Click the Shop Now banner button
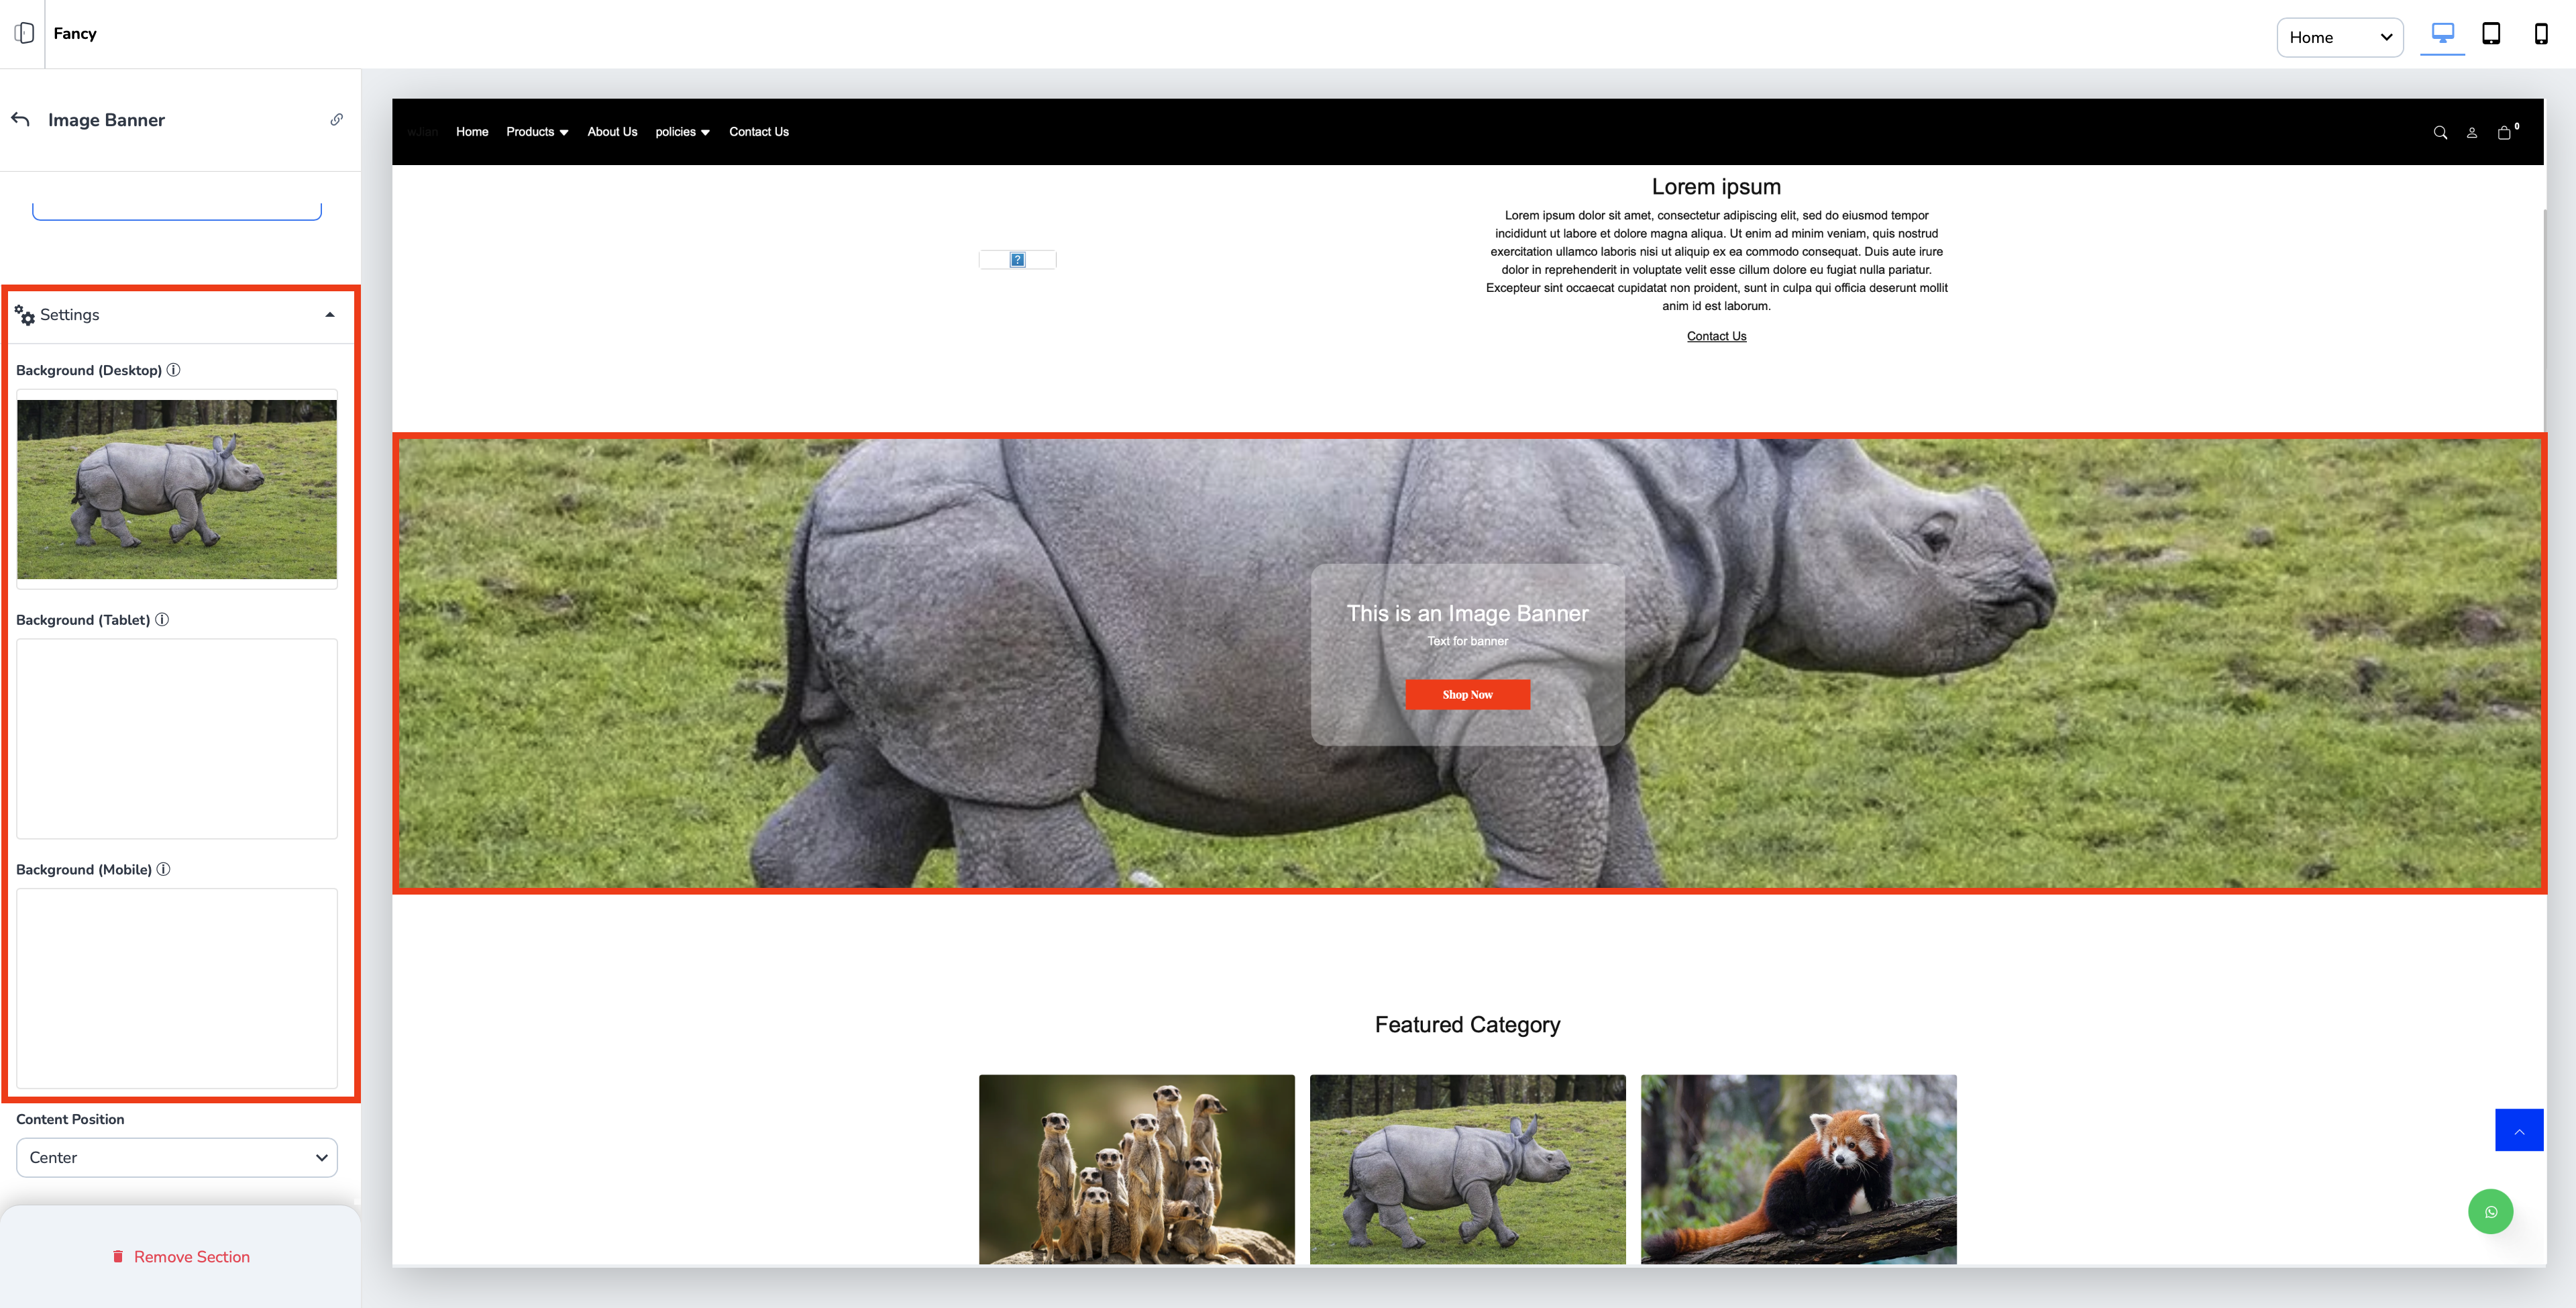2576x1308 pixels. coord(1467,695)
